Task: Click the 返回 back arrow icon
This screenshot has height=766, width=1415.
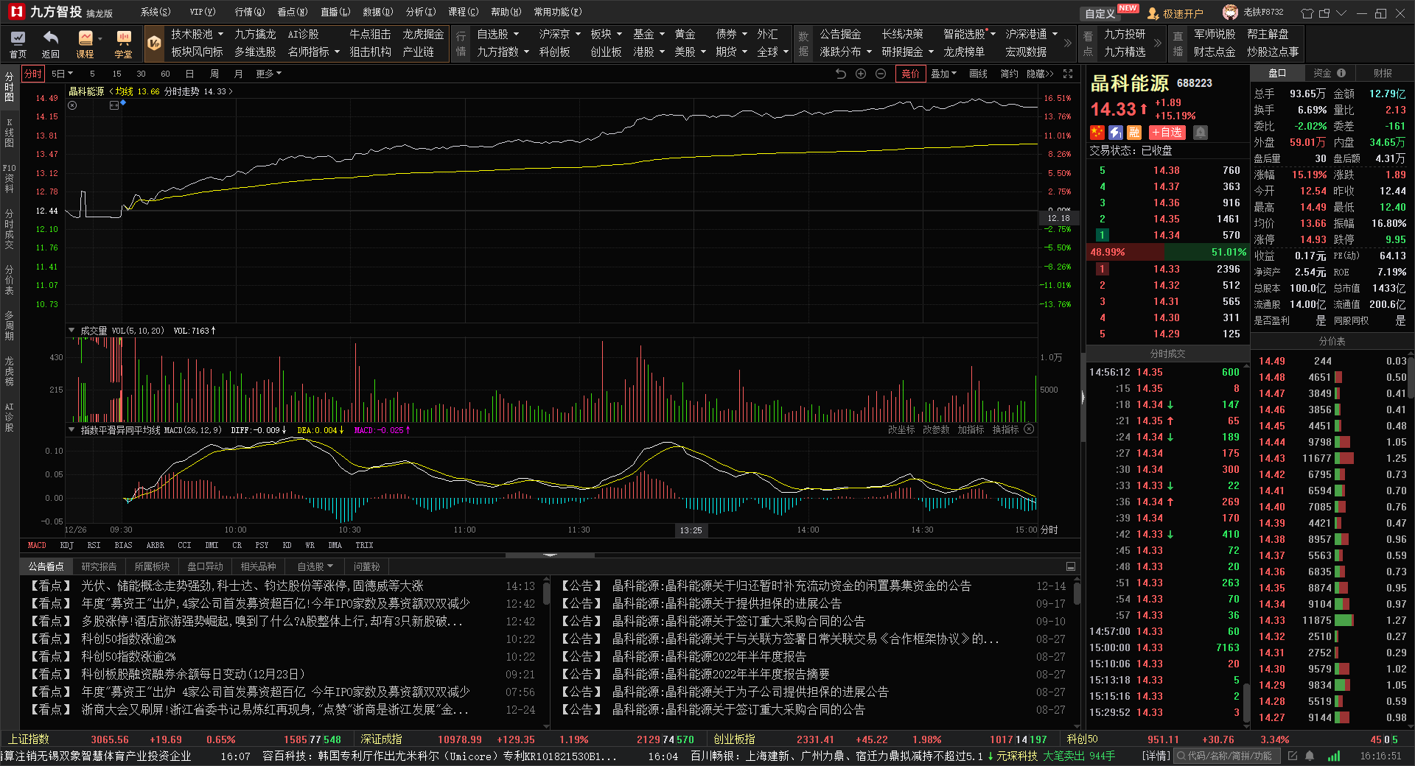Action: [x=51, y=43]
